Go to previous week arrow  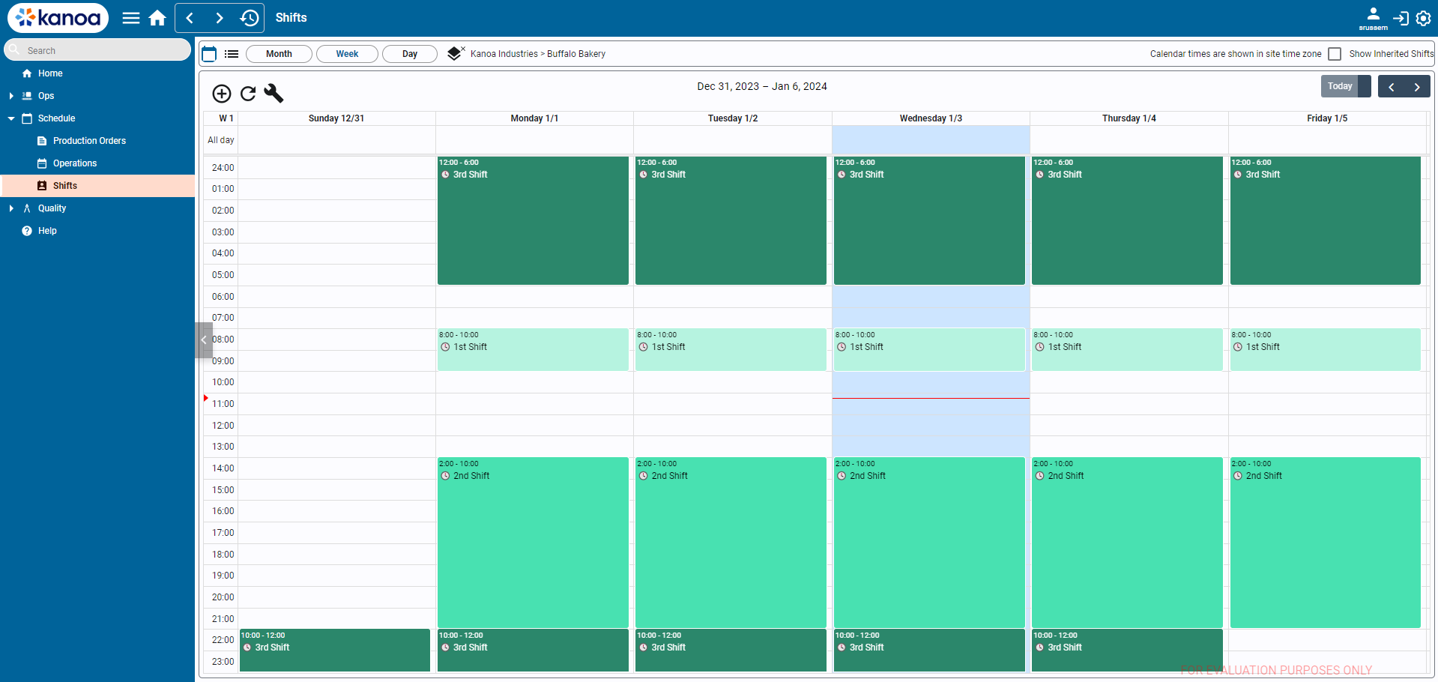click(1391, 86)
